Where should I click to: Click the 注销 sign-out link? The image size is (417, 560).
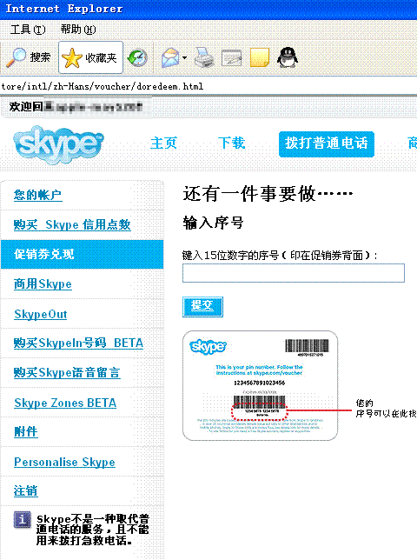pos(25,491)
